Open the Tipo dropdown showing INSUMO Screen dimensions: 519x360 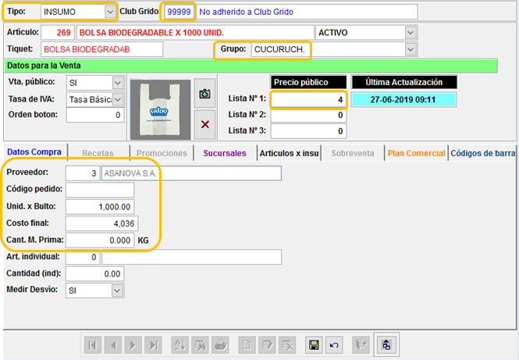pos(110,12)
